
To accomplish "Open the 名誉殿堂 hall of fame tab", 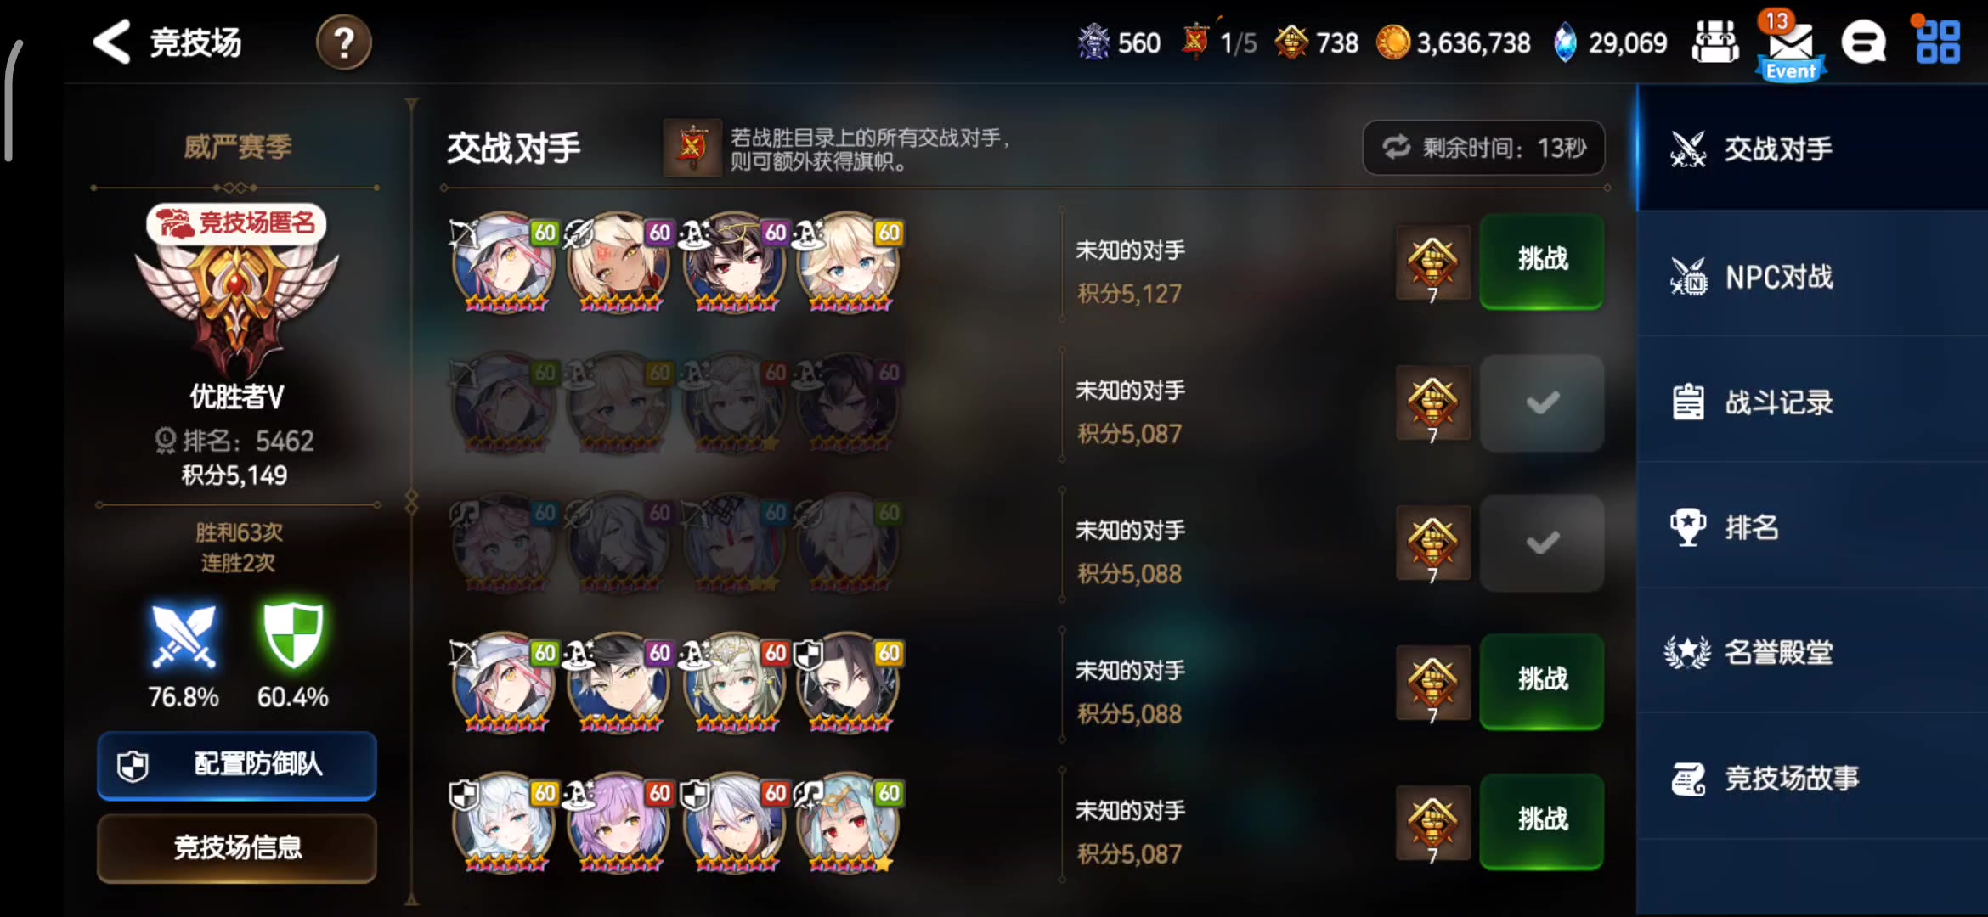I will click(x=1813, y=652).
